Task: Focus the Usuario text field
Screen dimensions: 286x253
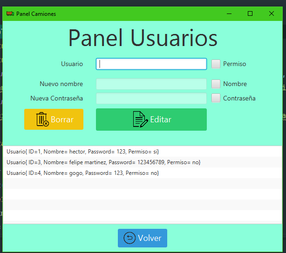Action: (151, 64)
